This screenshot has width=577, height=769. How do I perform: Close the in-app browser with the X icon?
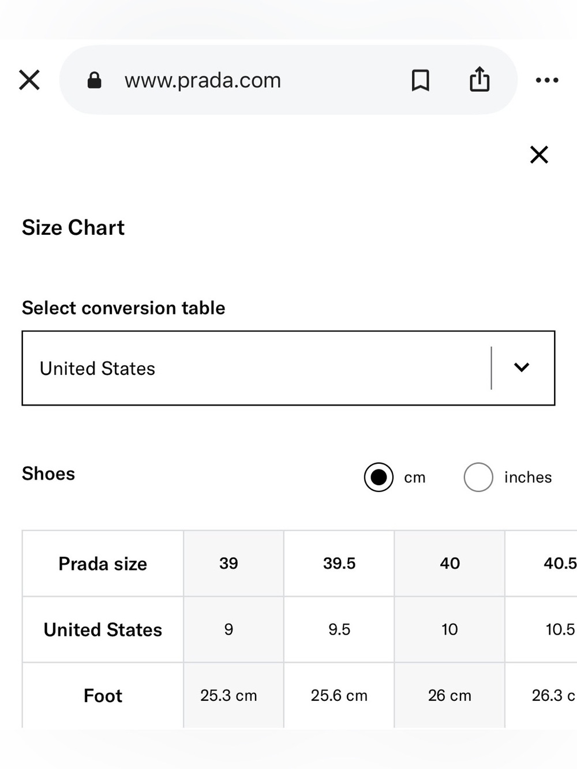29,80
